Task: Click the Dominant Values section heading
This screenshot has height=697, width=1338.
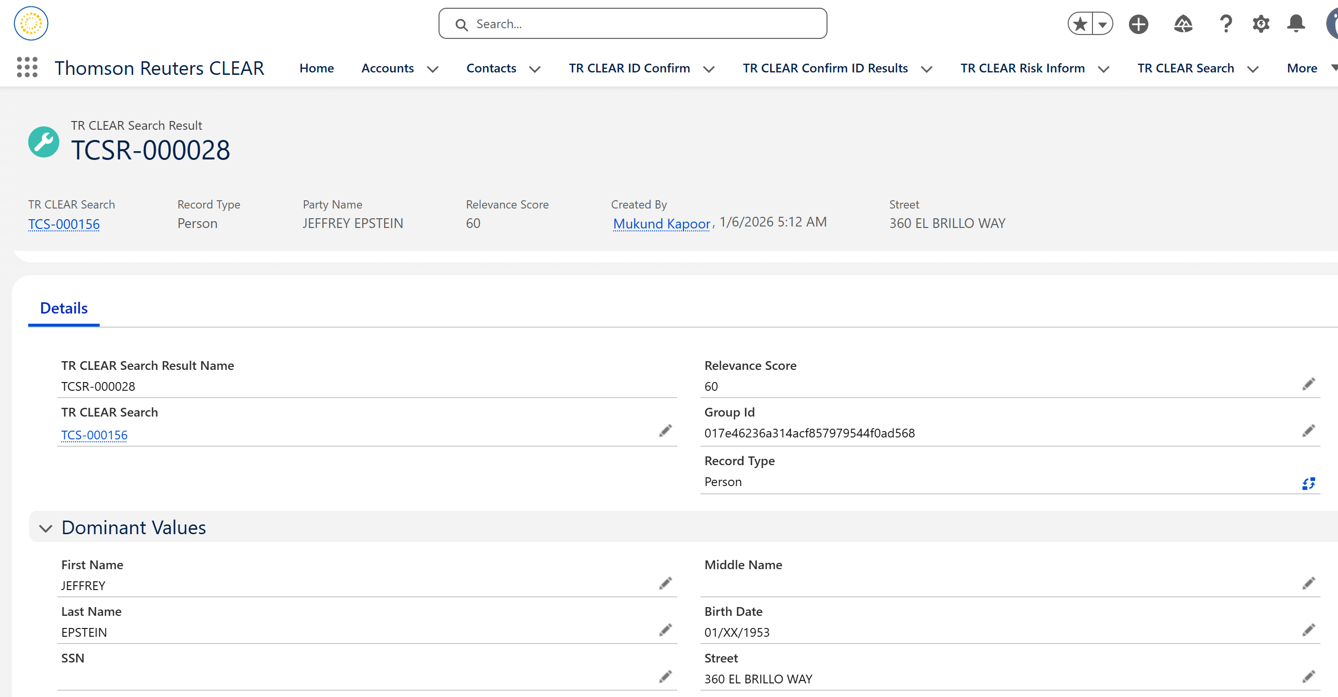Action: tap(134, 528)
